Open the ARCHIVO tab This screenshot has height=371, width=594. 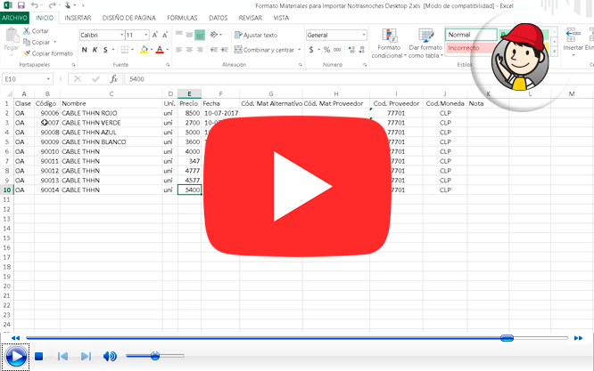(x=15, y=18)
